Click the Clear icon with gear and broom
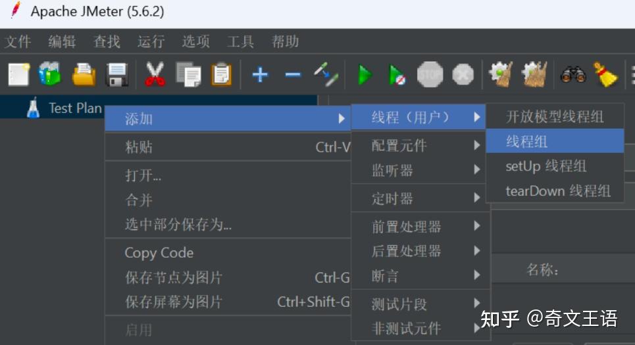 point(501,74)
